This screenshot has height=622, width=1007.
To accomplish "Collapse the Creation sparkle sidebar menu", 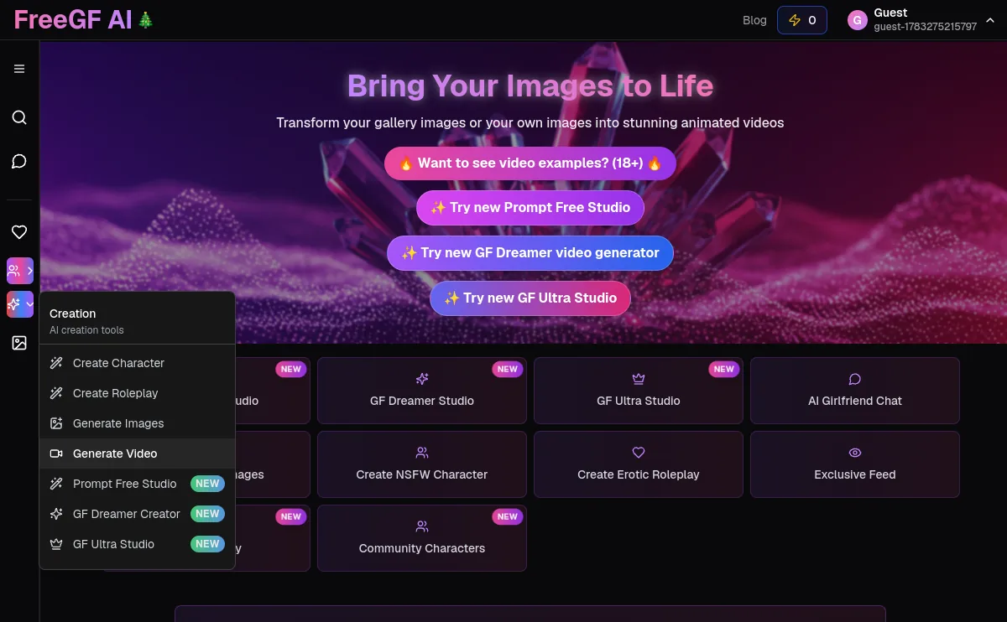I will (20, 304).
